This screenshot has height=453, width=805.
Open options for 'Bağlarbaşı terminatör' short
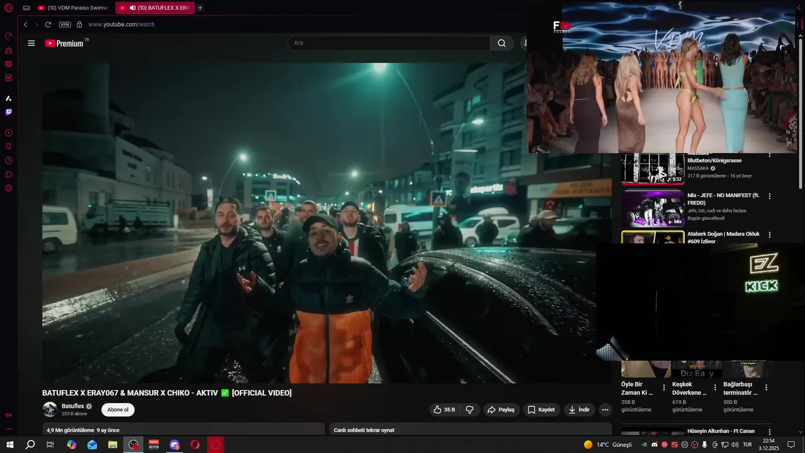(766, 388)
